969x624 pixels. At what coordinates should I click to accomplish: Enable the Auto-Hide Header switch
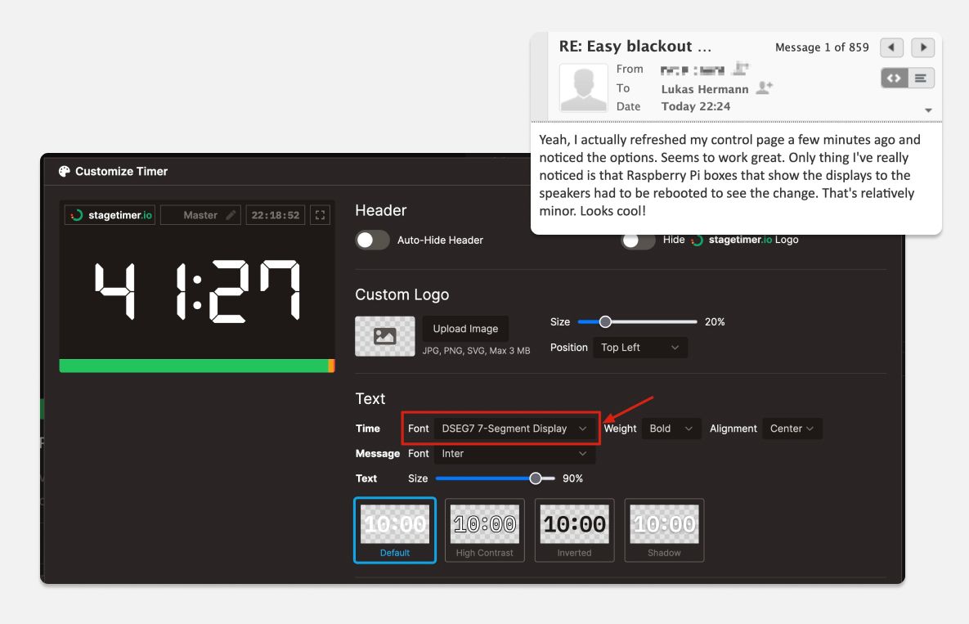pos(372,240)
